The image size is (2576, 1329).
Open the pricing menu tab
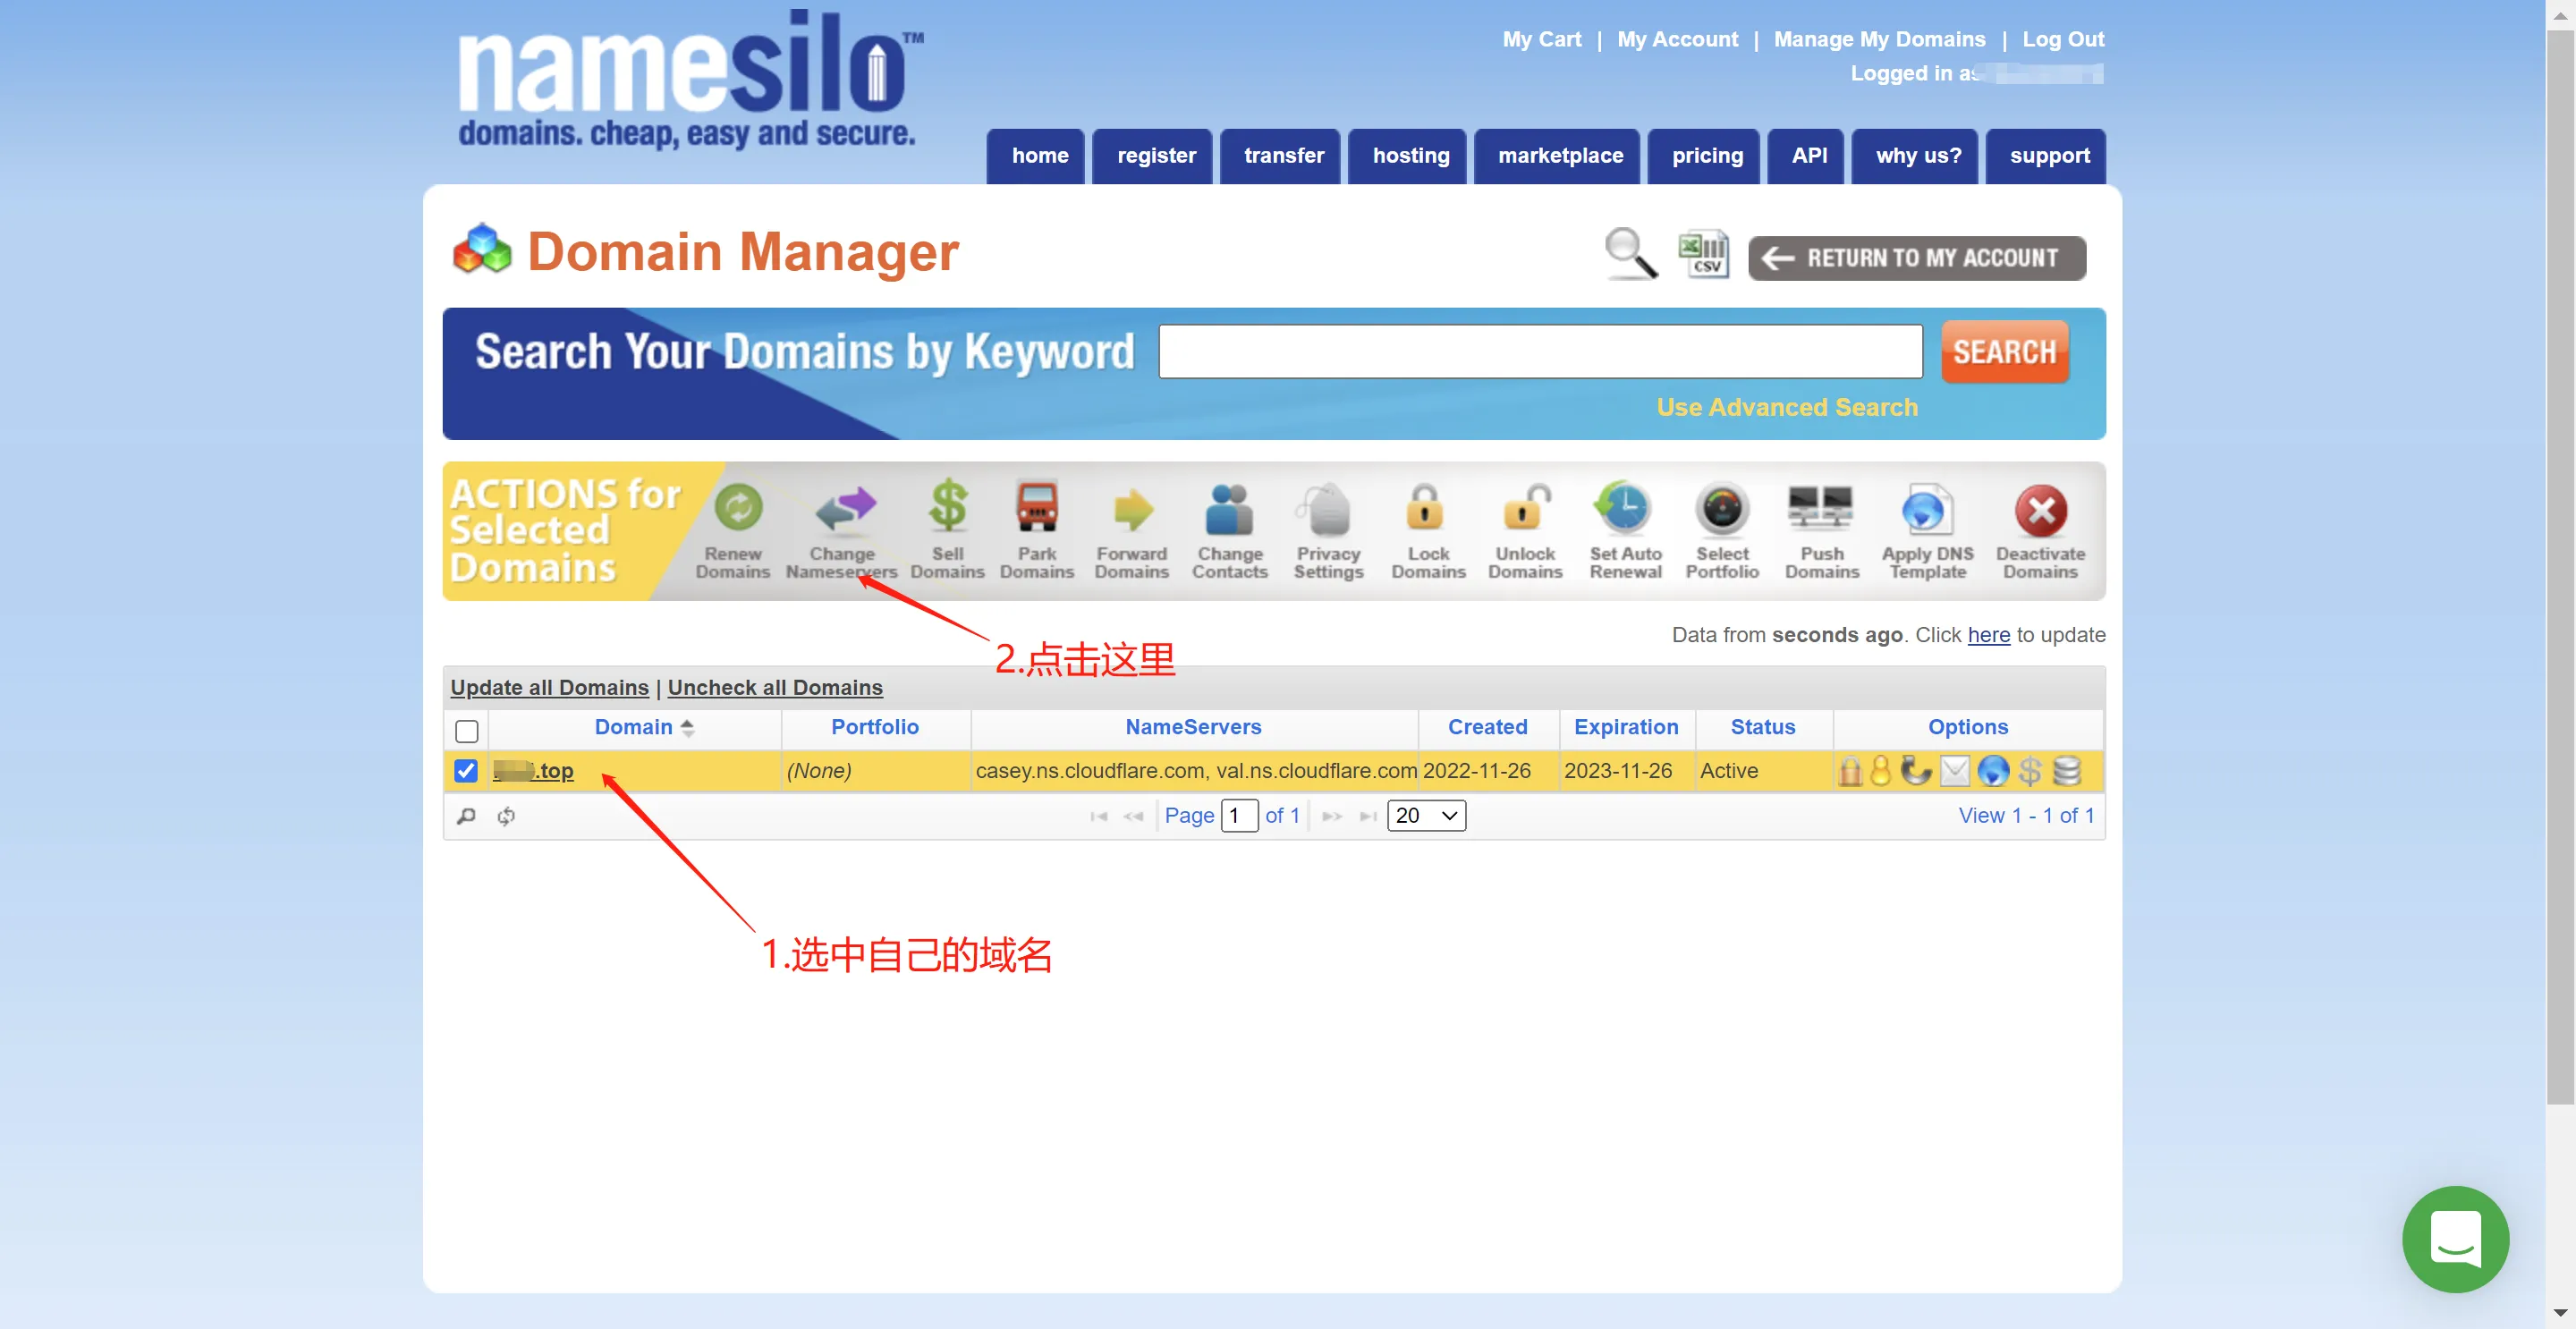[1705, 156]
